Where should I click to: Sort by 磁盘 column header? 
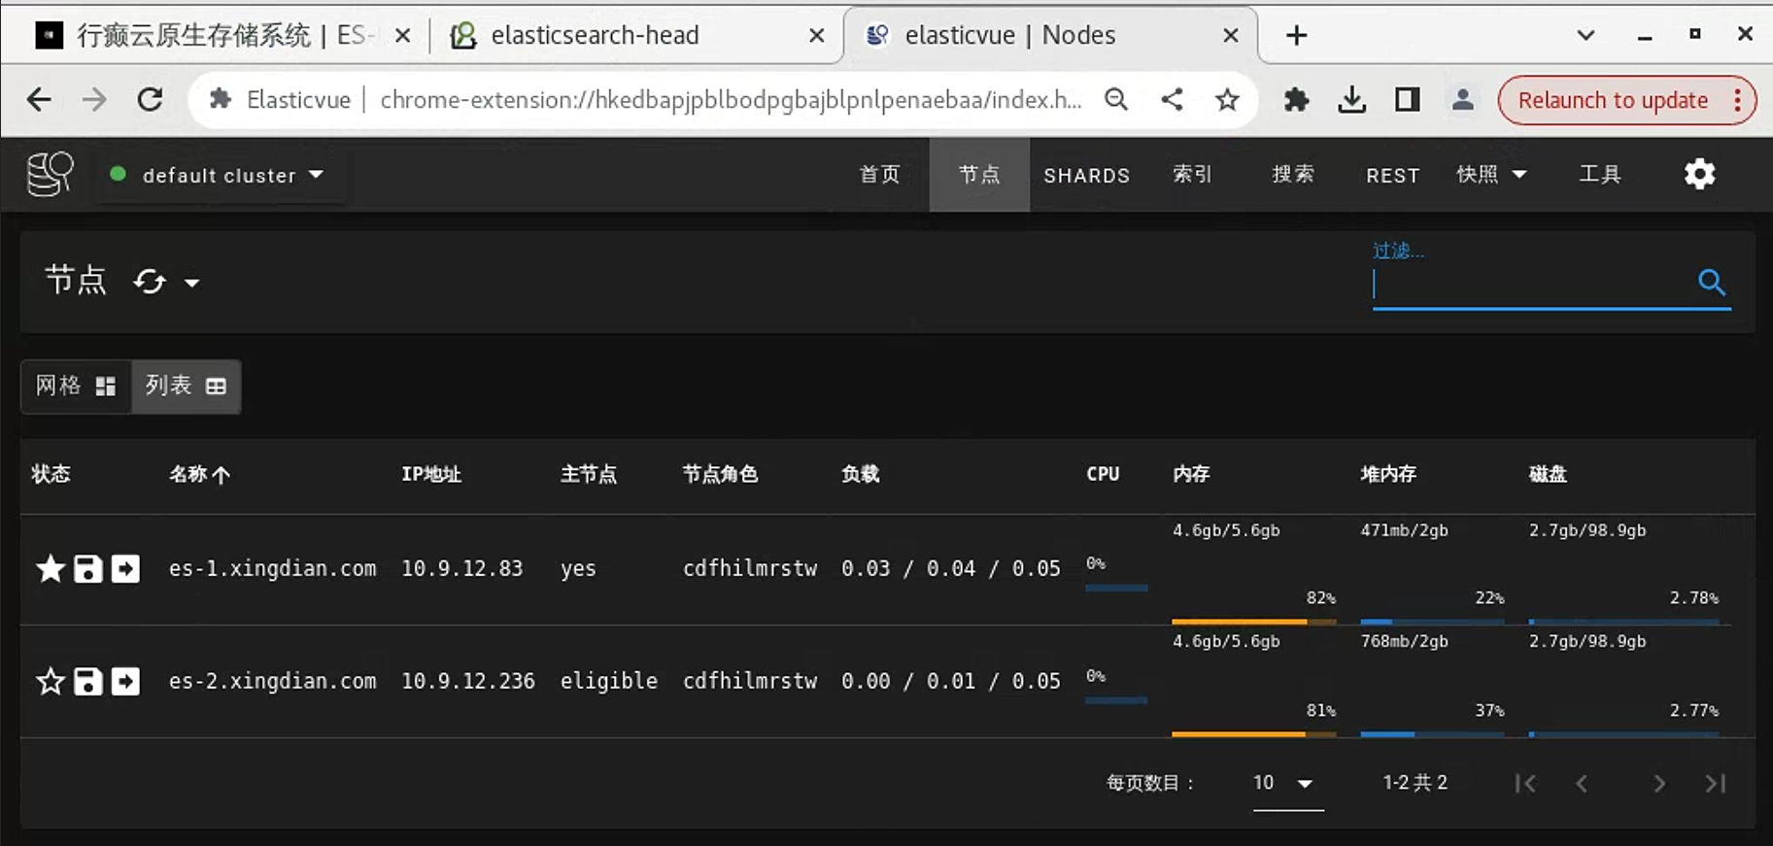click(1548, 474)
